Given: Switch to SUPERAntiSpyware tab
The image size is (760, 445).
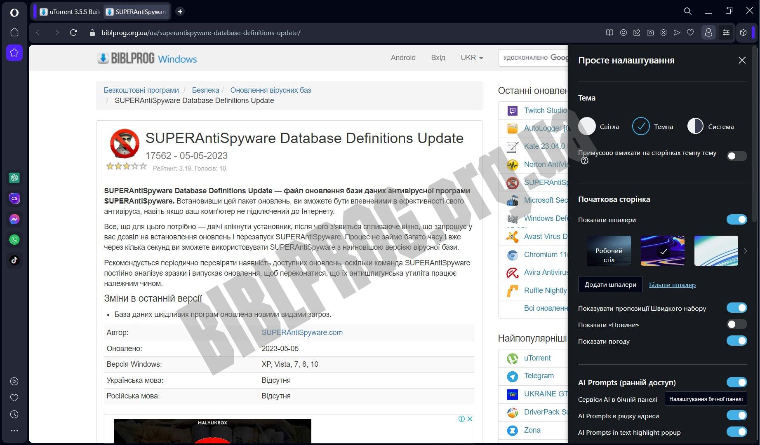Looking at the screenshot, I should [x=136, y=12].
